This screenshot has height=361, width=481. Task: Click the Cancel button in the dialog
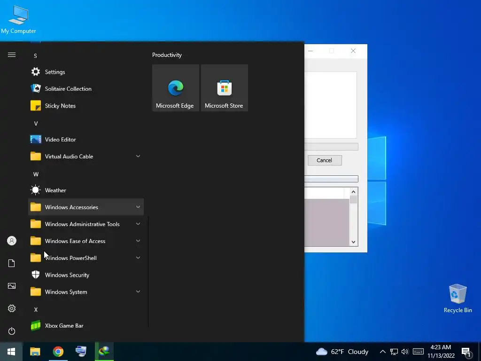325,160
